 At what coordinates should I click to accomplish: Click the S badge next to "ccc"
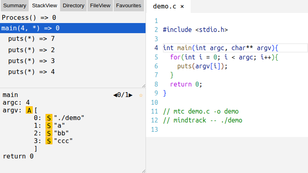coord(49,141)
